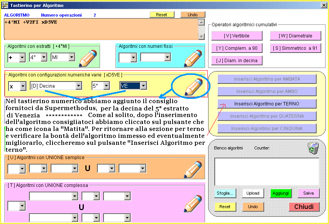Image resolution: width=329 pixels, height=224 pixels.
Task: Open last dropdown in UNIONE semplice section
Action: pos(142,168)
